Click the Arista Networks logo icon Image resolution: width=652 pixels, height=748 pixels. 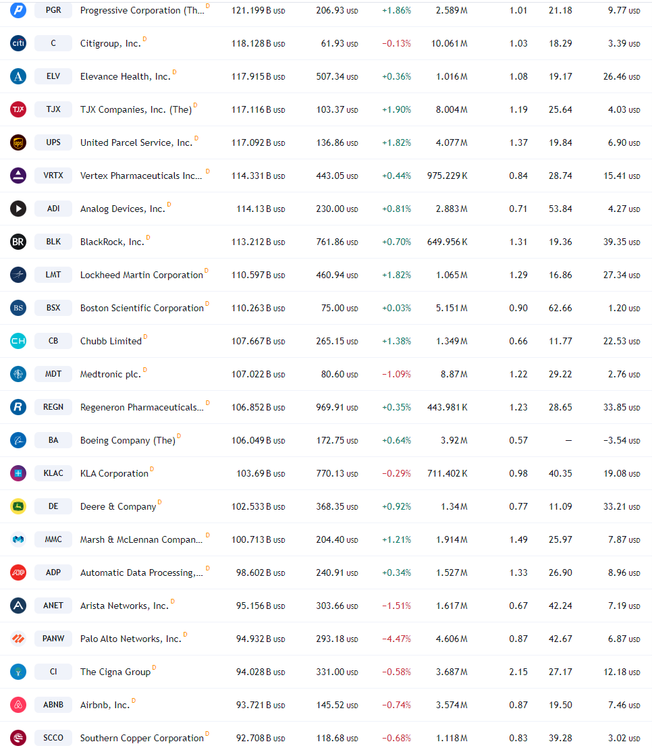(18, 606)
